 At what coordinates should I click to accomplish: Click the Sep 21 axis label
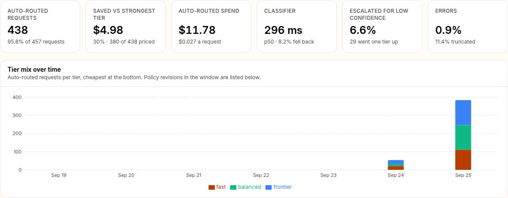[194, 176]
